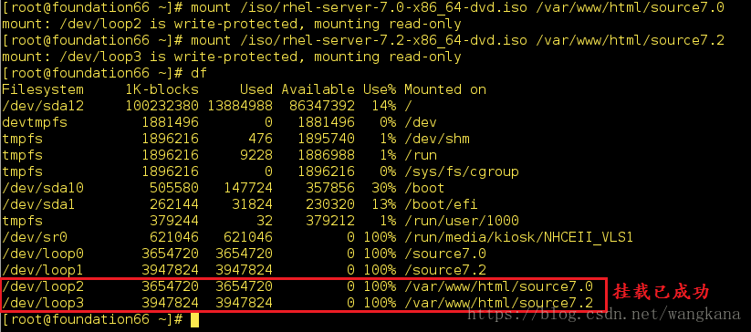Click the 262144 blocks value for /dev/sda1
This screenshot has width=751, height=332.
(x=174, y=204)
